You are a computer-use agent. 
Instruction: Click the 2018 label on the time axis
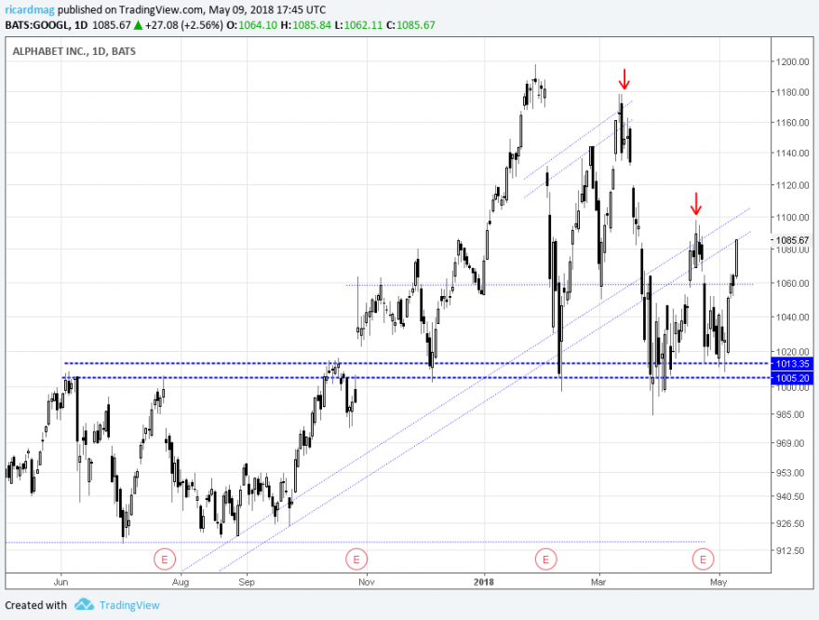pyautogui.click(x=484, y=582)
